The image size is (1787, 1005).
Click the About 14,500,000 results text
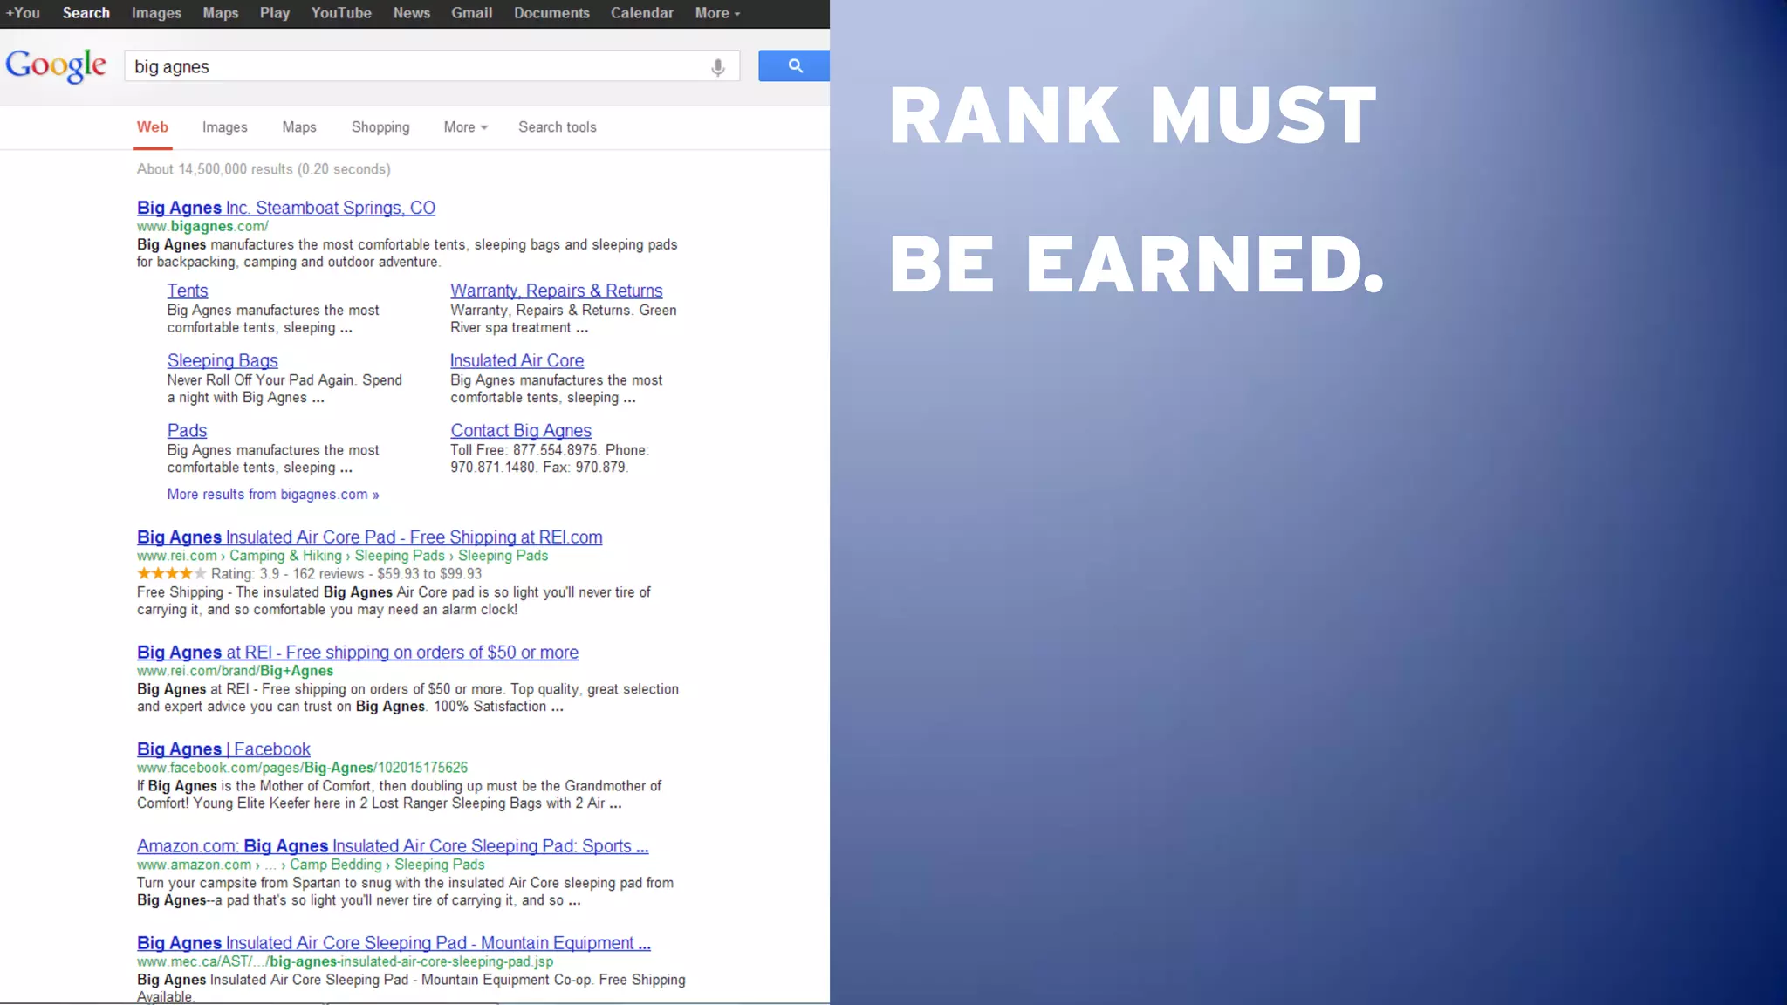point(264,169)
